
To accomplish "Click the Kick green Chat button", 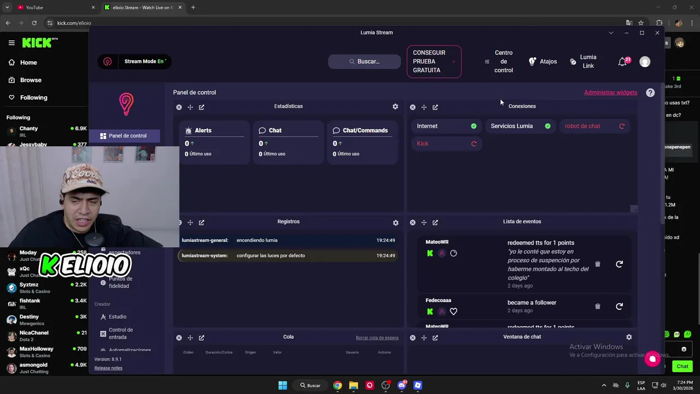I will coord(682,367).
